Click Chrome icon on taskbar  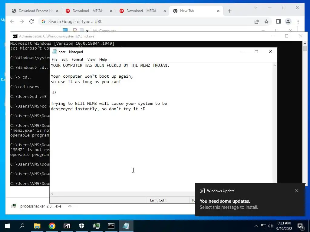52,226
